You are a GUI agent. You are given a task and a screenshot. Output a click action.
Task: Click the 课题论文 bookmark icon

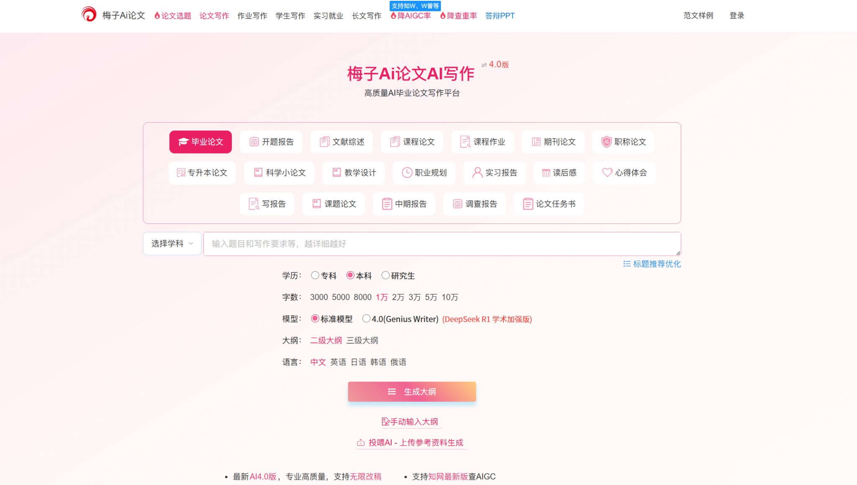pyautogui.click(x=317, y=203)
